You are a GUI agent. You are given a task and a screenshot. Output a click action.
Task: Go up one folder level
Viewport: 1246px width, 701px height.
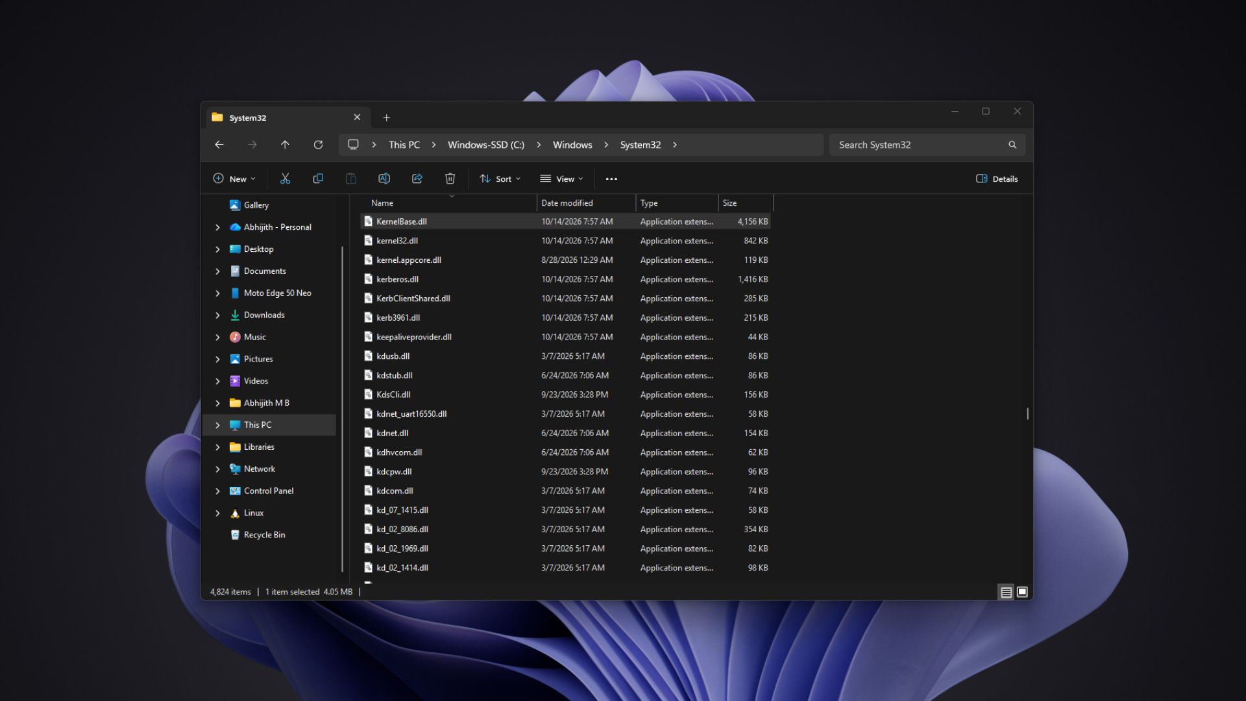pos(285,145)
